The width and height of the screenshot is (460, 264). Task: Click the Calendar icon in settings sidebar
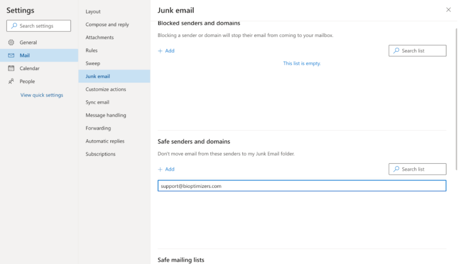point(11,68)
